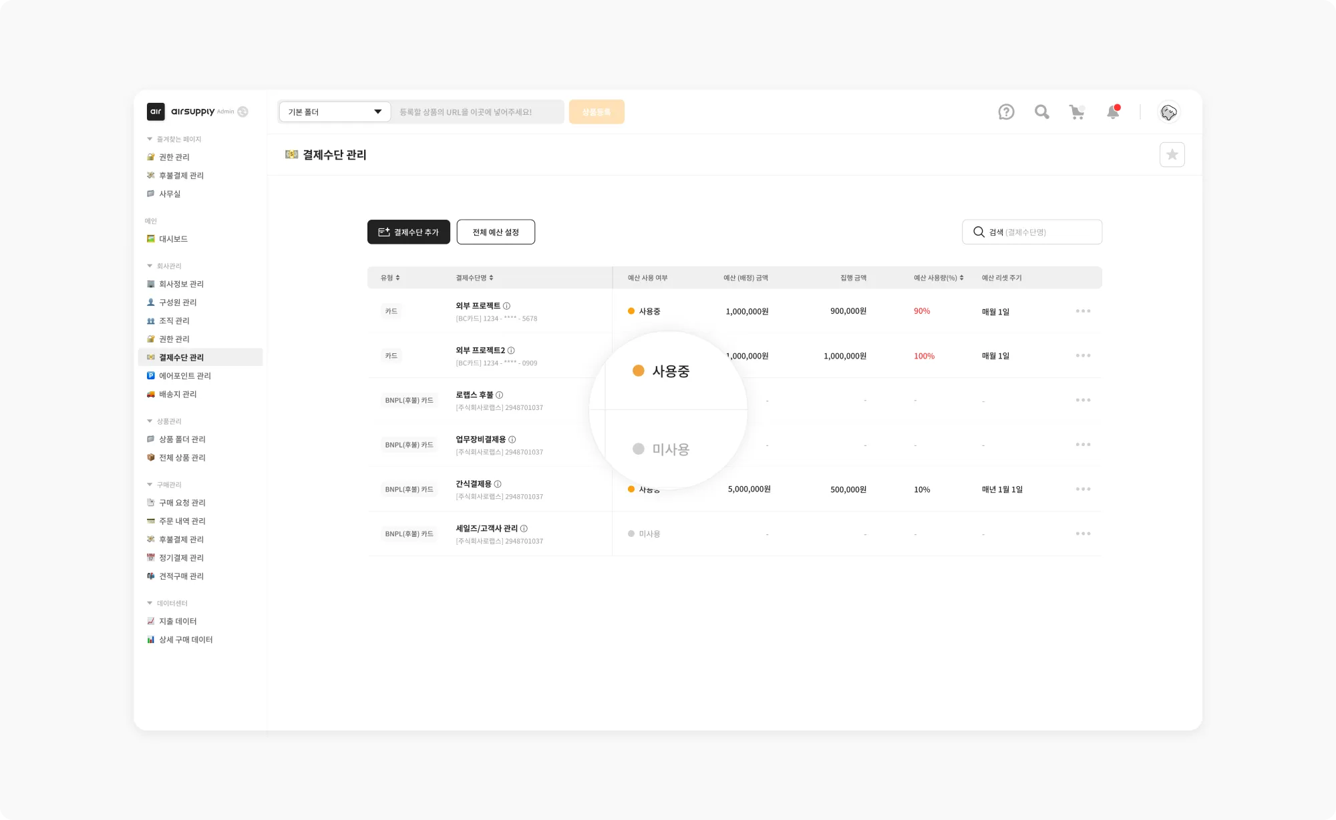
Task: Click the 결제수단 추가 button
Action: tap(408, 232)
